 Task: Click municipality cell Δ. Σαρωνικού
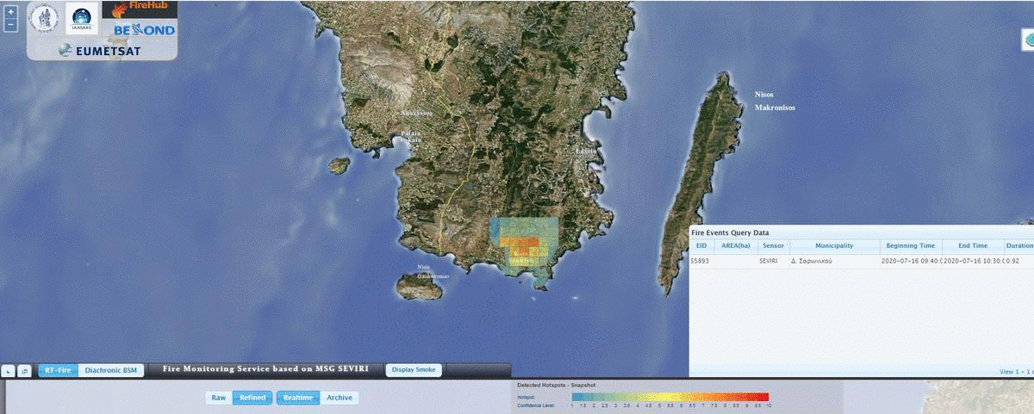834,261
